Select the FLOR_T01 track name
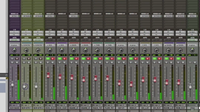This screenshot has width=200, height=112. point(109,108)
